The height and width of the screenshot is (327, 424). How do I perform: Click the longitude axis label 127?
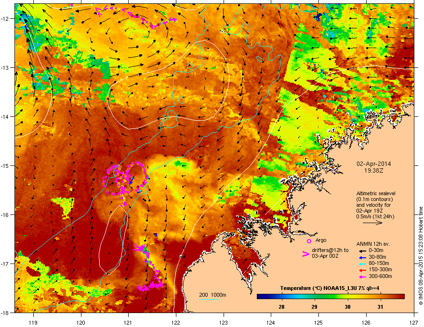[x=414, y=322]
